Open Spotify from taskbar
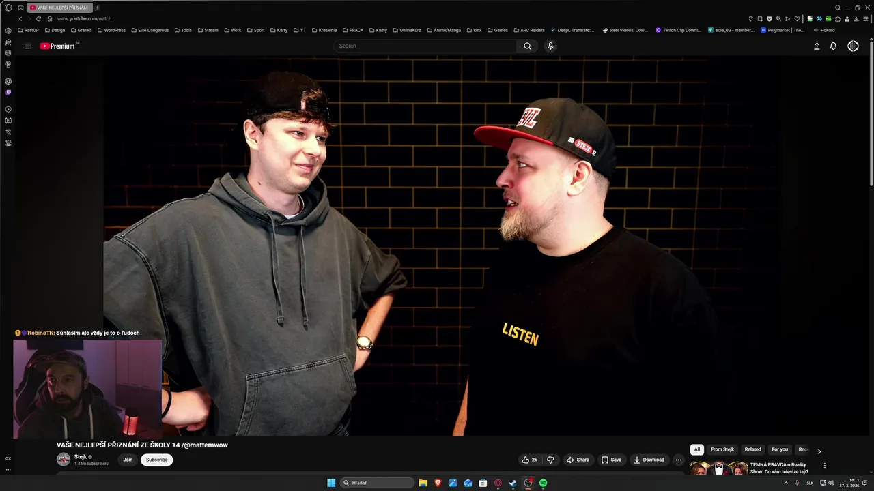Image resolution: width=874 pixels, height=491 pixels. pos(543,483)
